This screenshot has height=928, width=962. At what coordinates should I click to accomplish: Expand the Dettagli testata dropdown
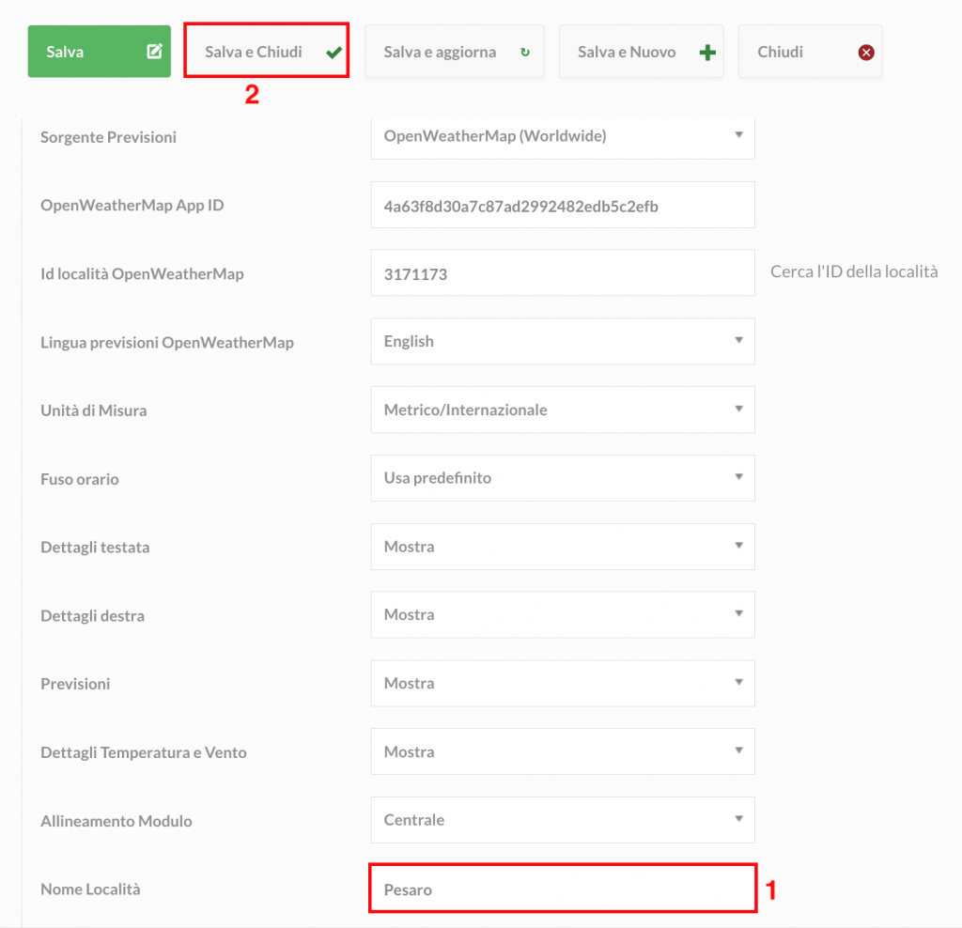tap(563, 547)
